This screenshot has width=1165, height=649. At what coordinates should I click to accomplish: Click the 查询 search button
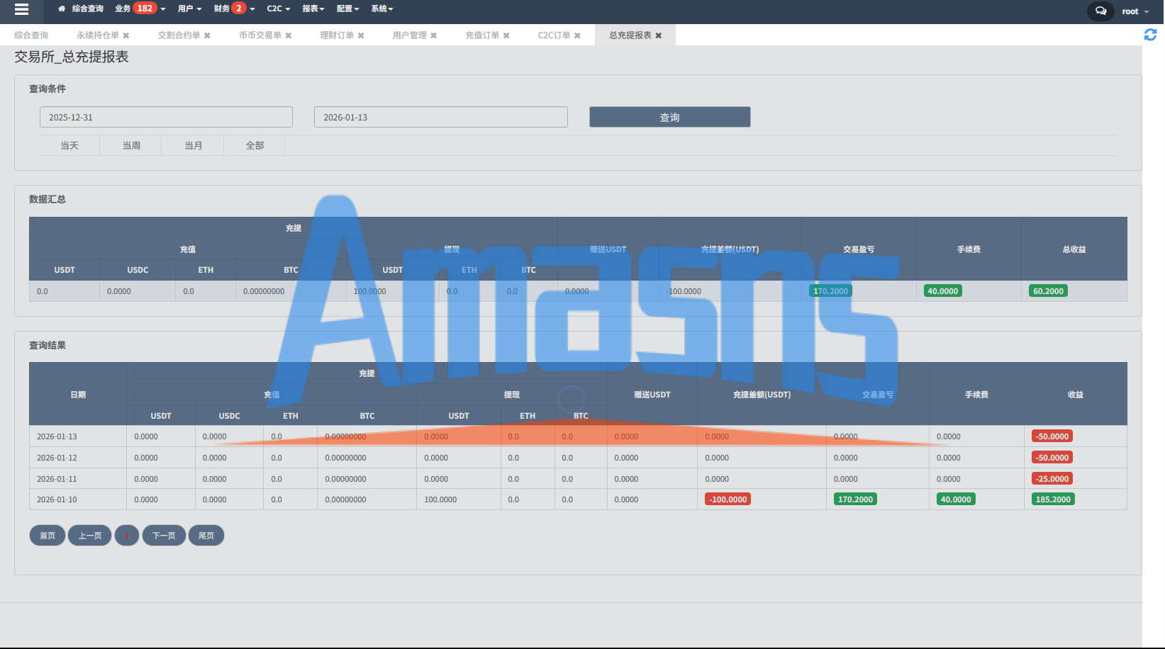pyautogui.click(x=669, y=117)
